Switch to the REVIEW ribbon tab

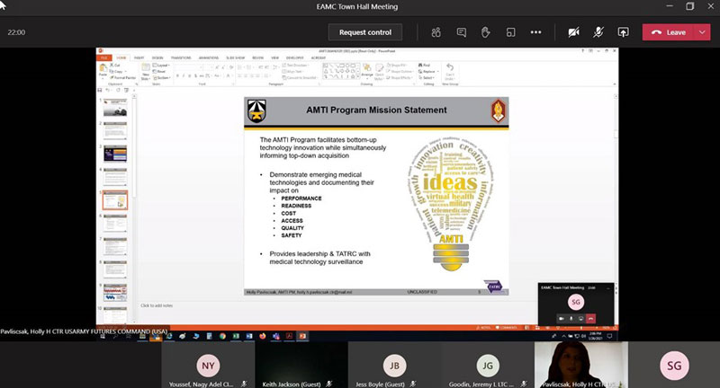point(258,57)
